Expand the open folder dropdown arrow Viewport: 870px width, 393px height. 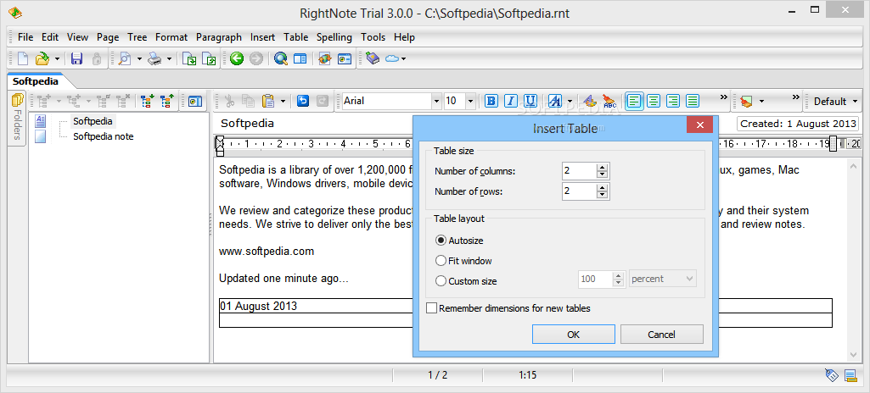pos(57,58)
